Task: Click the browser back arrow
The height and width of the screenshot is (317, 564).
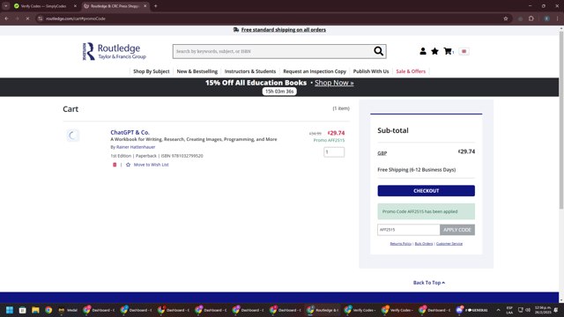Action: tap(7, 18)
